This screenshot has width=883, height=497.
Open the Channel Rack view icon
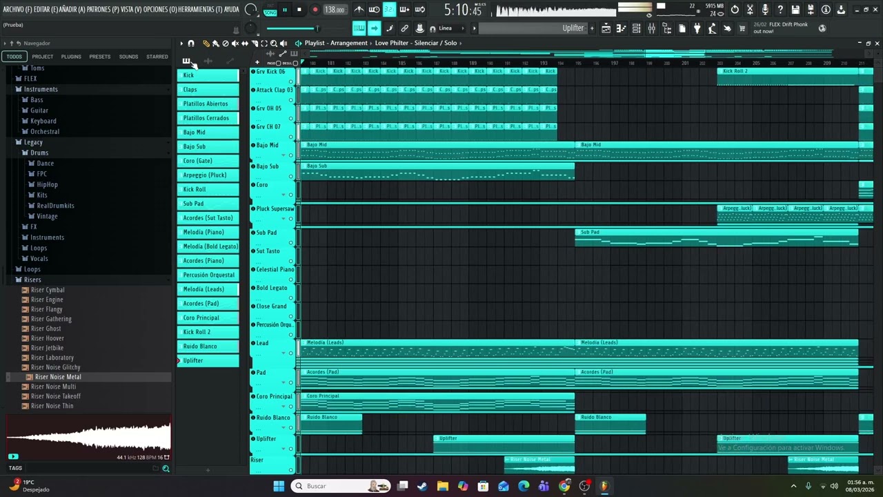pos(636,28)
